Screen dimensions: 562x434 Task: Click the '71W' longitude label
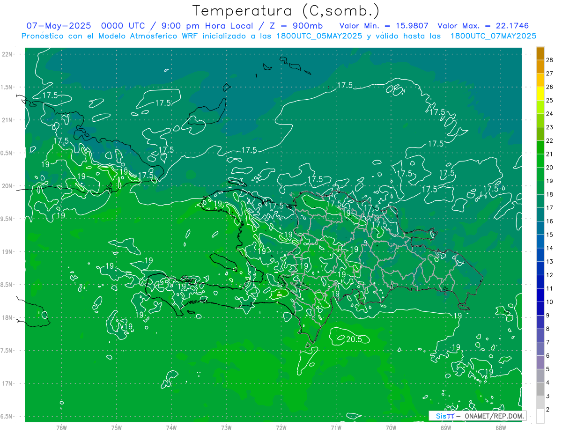click(x=336, y=427)
